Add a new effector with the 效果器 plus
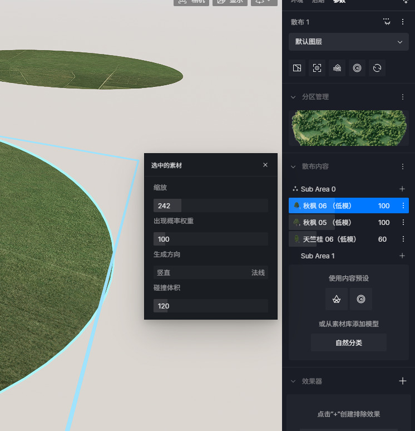 403,381
